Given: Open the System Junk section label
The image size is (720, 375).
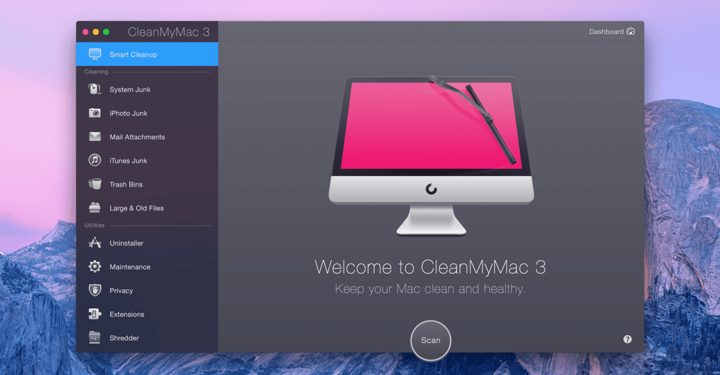Looking at the screenshot, I should tap(130, 90).
